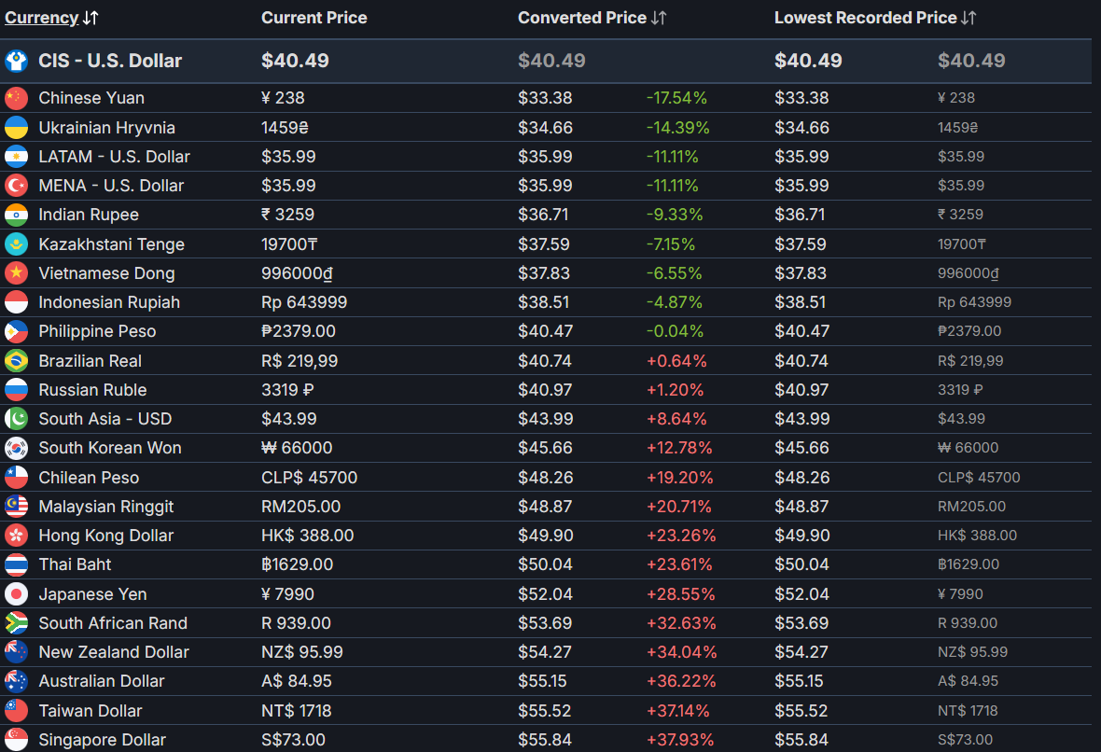Screen dimensions: 1101x752
Task: Click the Australian Dollar flag icon
Action: [x=16, y=681]
